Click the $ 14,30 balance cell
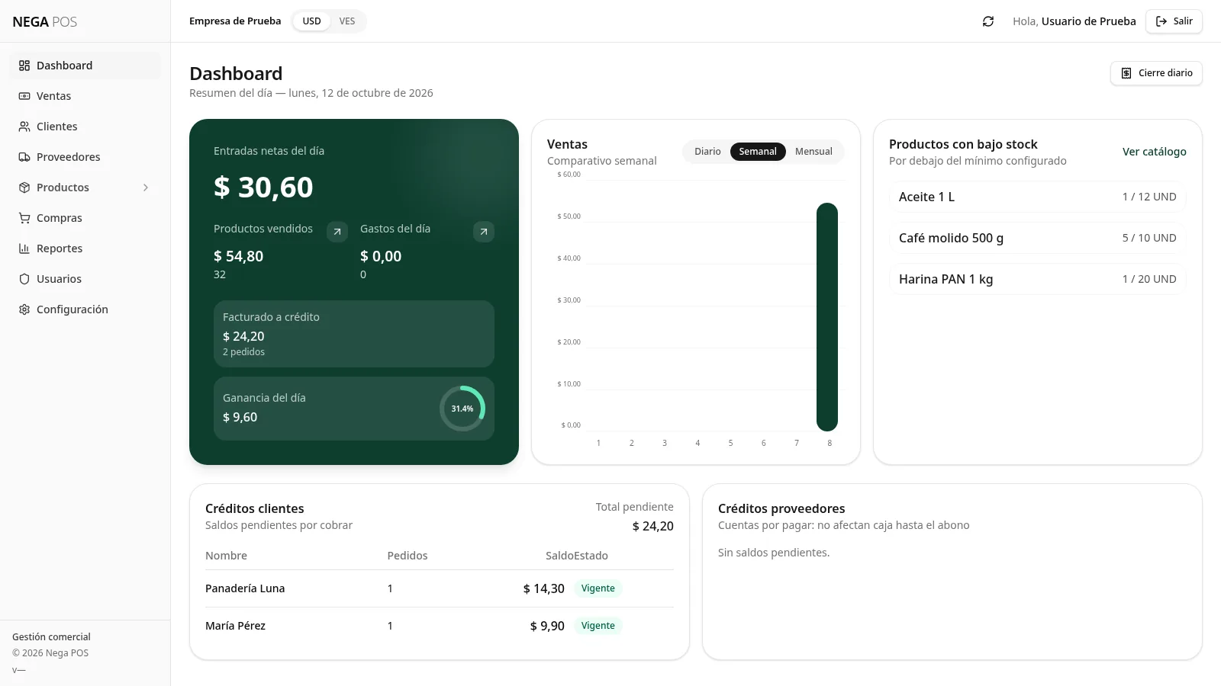The image size is (1221, 686). tap(543, 588)
